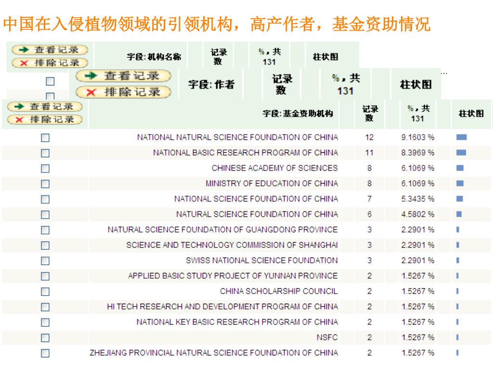Viewport: 493px width, 369px height.
Task: Click the bar for Chinese Academy of Sciences
Action: click(460, 168)
